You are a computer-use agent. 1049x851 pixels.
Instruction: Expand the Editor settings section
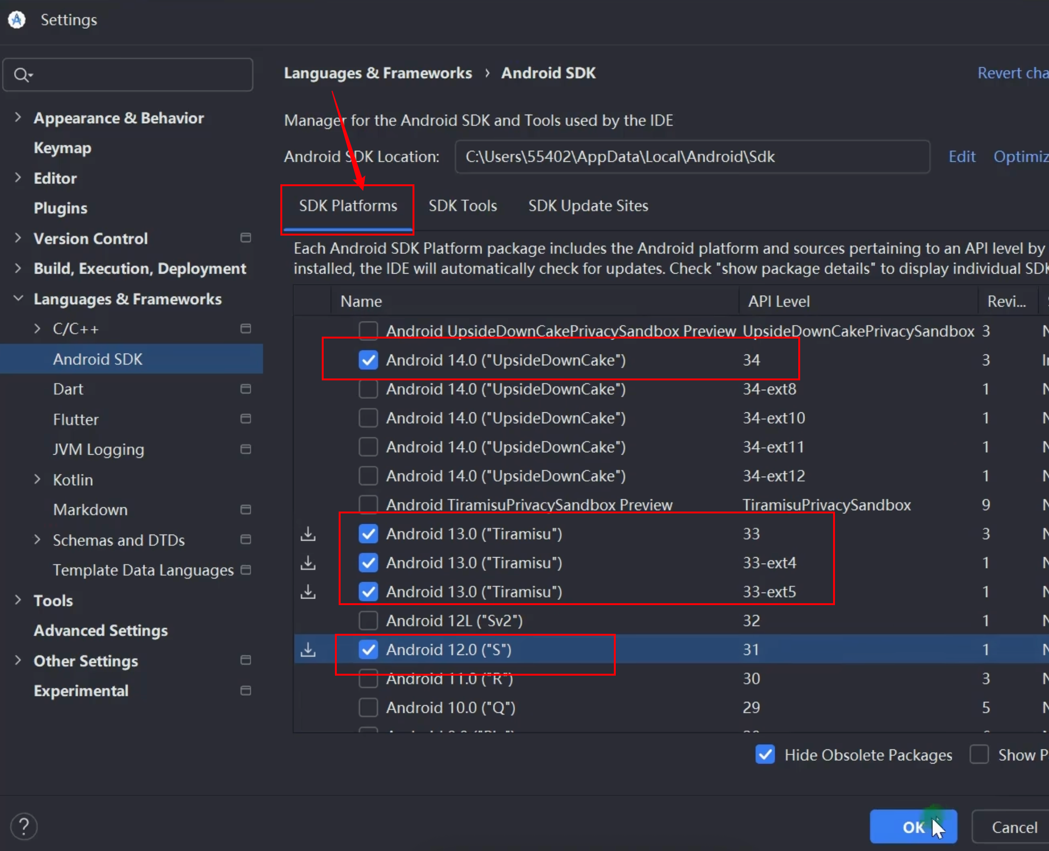[x=18, y=178]
